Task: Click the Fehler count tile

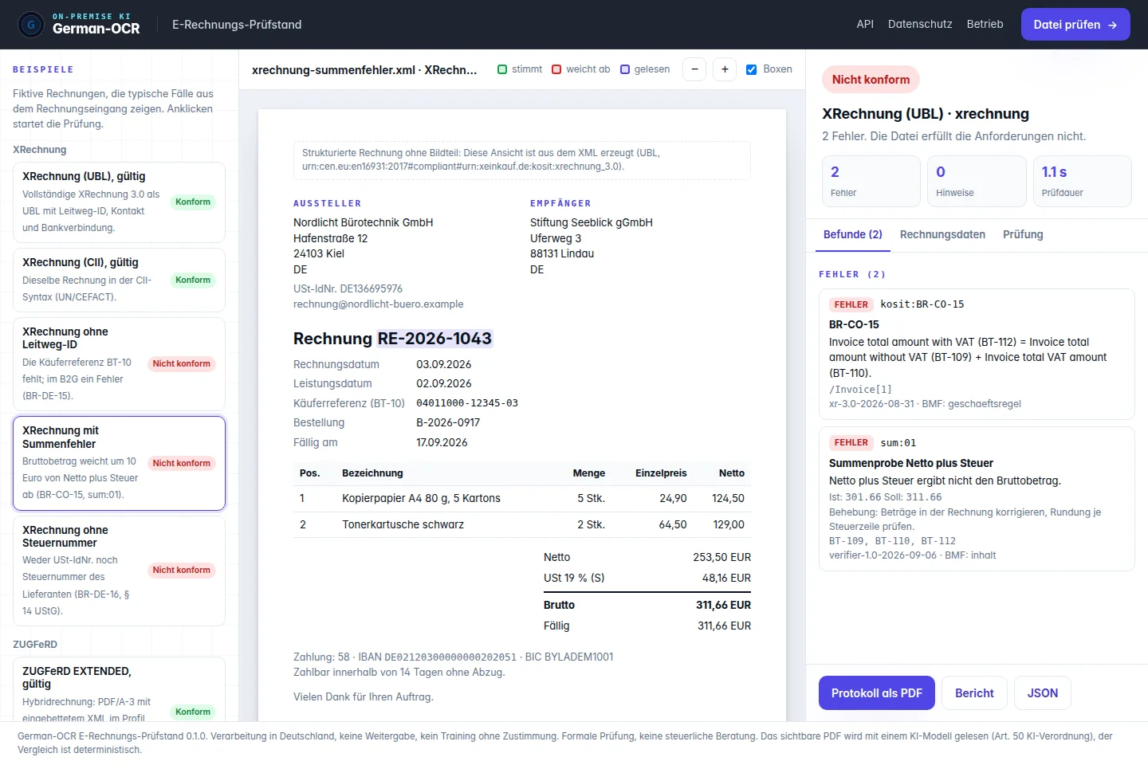Action: 871,181
